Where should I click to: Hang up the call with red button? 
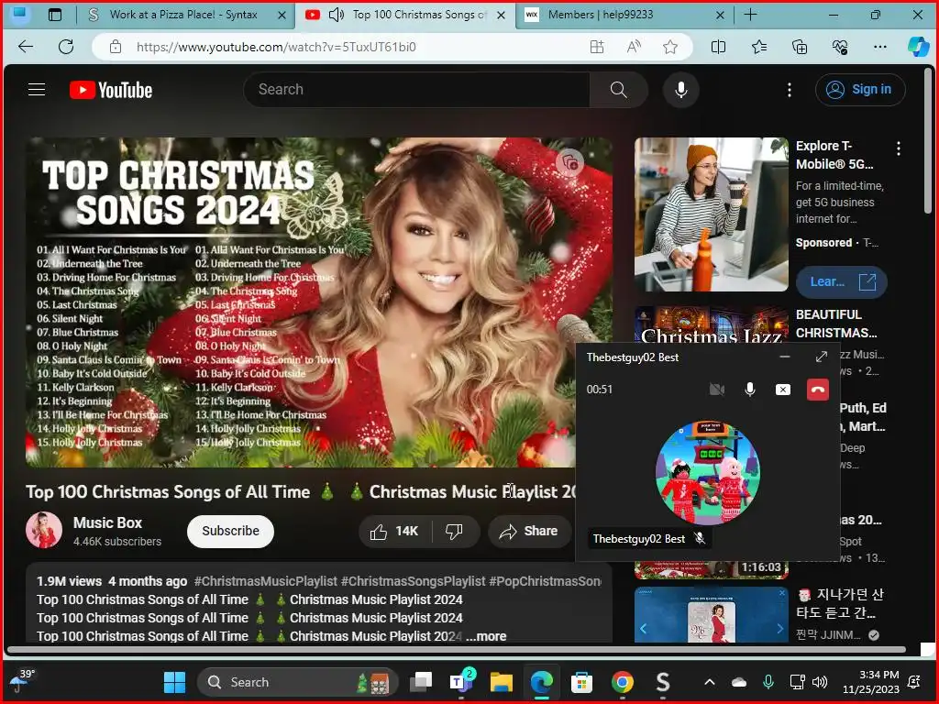coord(817,390)
